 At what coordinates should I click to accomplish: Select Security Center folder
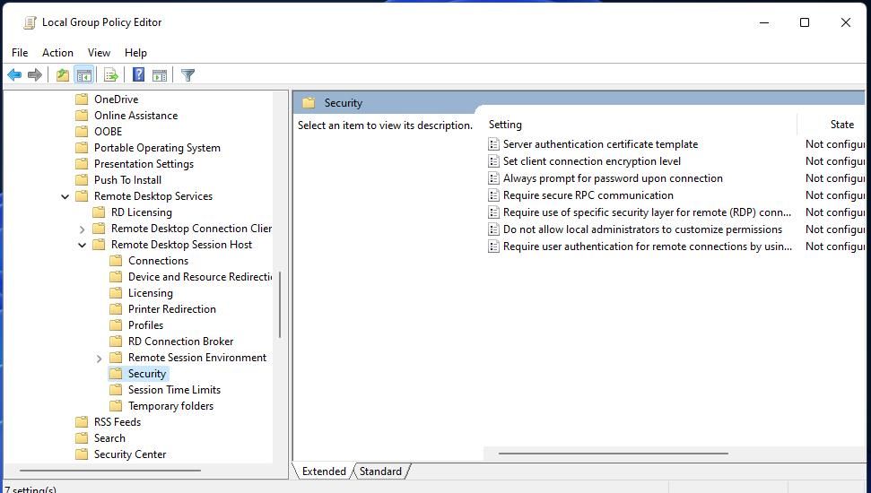tap(130, 454)
